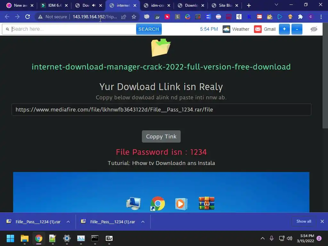Image resolution: width=328 pixels, height=246 pixels.
Task: Switch to the 'Dow' tab playing audio
Action: point(86,5)
